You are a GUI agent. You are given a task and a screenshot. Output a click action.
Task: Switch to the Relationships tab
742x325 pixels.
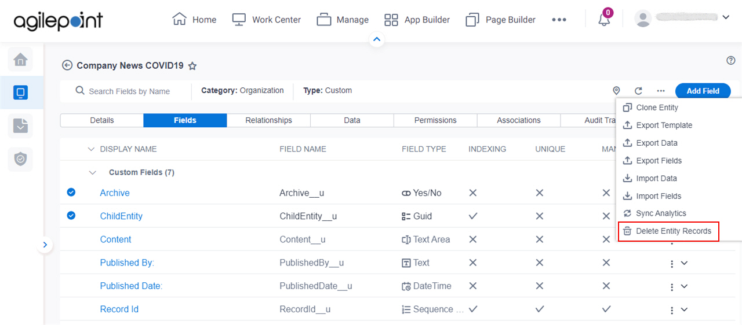click(x=268, y=120)
